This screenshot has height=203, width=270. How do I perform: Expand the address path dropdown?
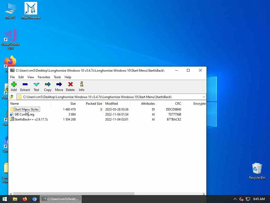pos(204,97)
